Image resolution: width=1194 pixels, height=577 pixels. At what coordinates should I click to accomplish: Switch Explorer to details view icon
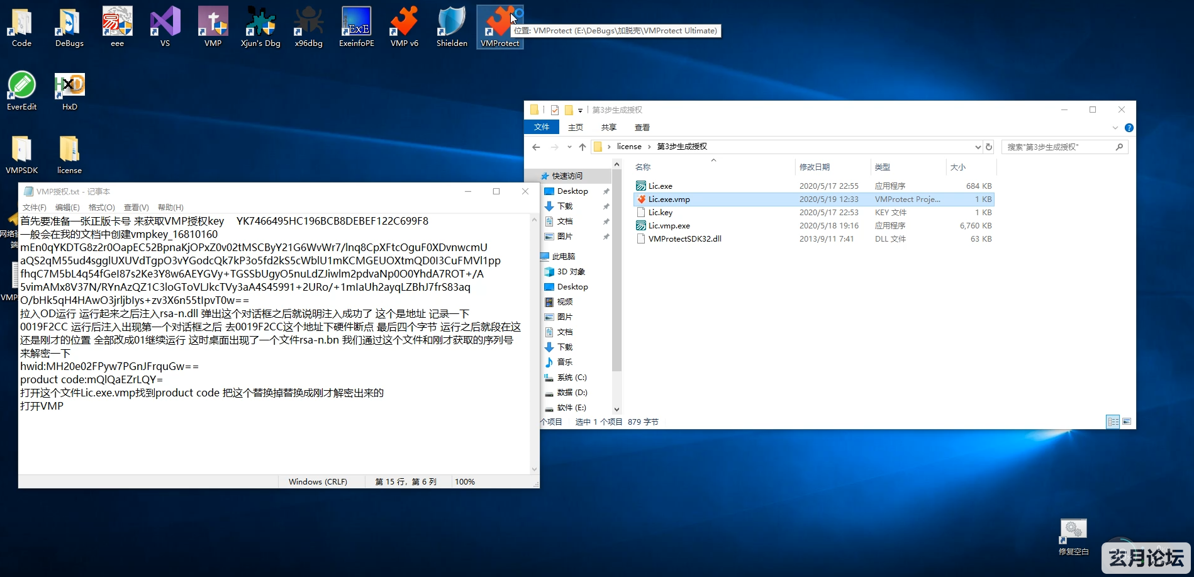click(x=1113, y=422)
